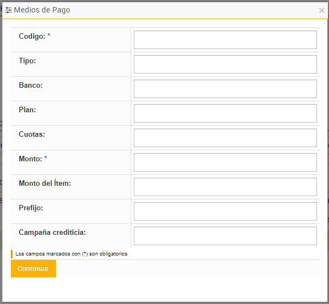Click the Medios de Pago title text

[x=42, y=10]
